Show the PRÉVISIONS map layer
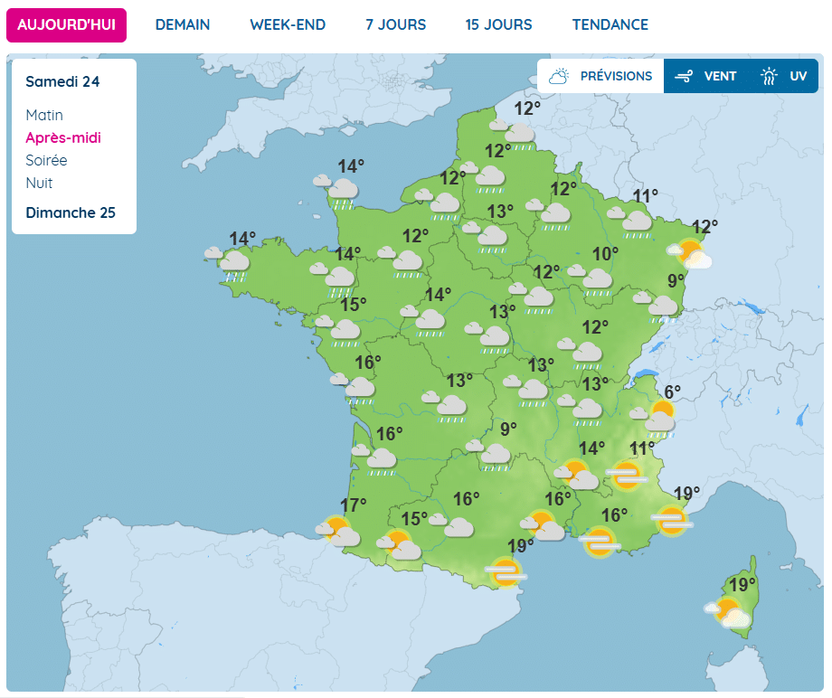This screenshot has height=698, width=832. pos(600,76)
